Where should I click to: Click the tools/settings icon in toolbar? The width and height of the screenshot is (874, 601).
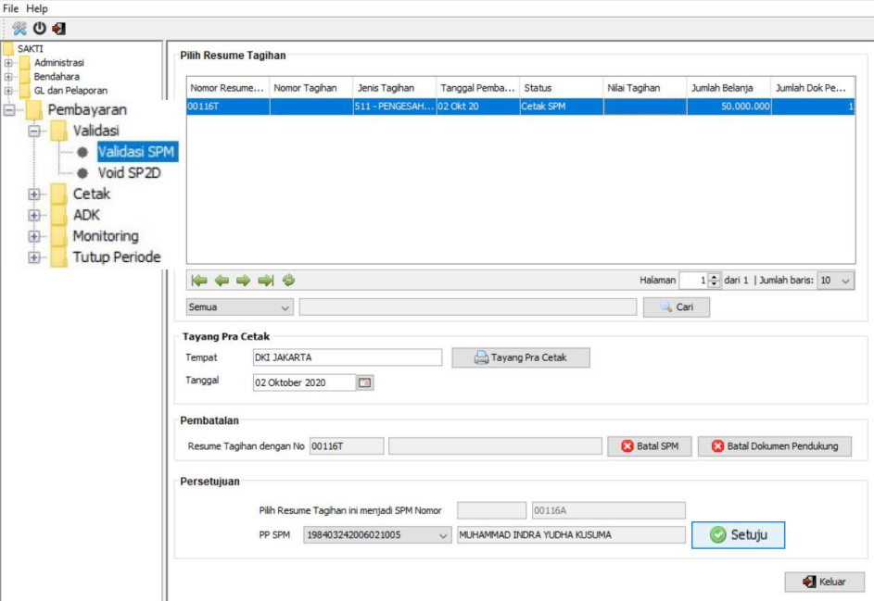[x=19, y=29]
